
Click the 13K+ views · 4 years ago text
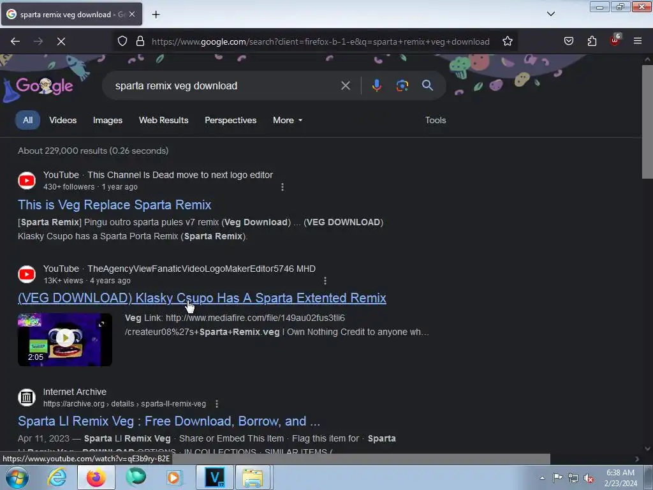click(x=87, y=281)
